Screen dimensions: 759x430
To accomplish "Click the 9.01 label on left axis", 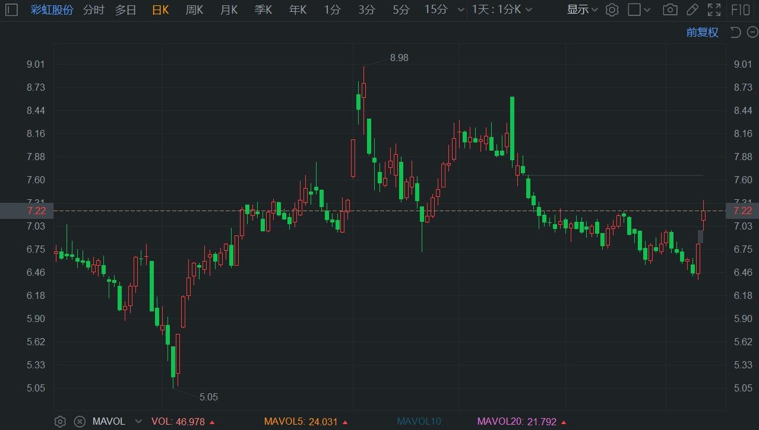I will [x=36, y=64].
